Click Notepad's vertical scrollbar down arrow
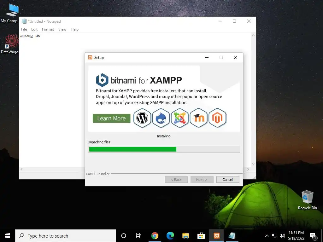The height and width of the screenshot is (242, 323). pyautogui.click(x=253, y=164)
